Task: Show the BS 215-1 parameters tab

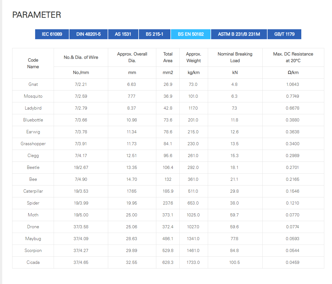Action: point(155,34)
